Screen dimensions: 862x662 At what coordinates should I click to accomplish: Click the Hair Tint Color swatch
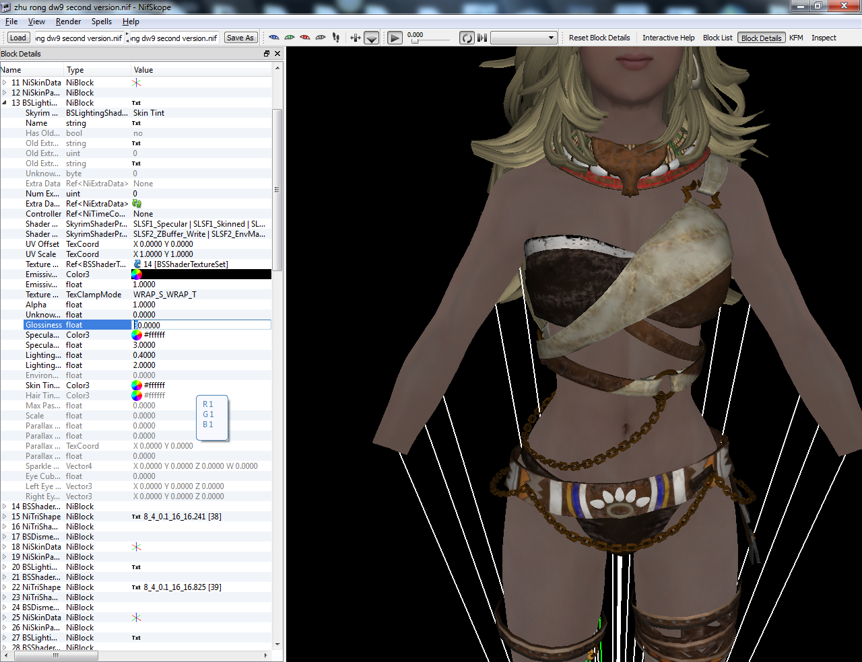click(x=137, y=396)
